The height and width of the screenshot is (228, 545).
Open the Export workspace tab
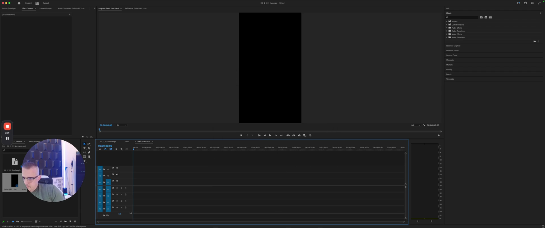(46, 3)
